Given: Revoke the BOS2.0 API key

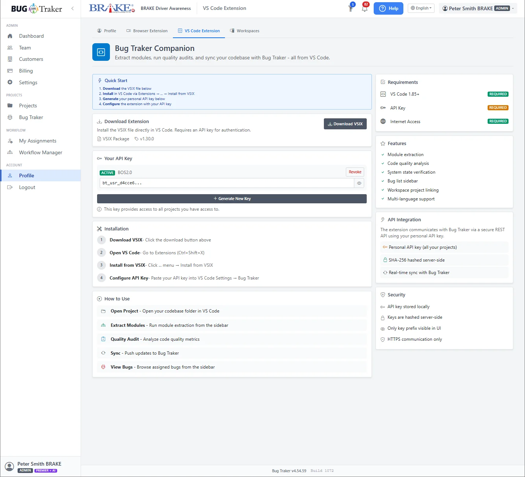Looking at the screenshot, I should [x=355, y=172].
